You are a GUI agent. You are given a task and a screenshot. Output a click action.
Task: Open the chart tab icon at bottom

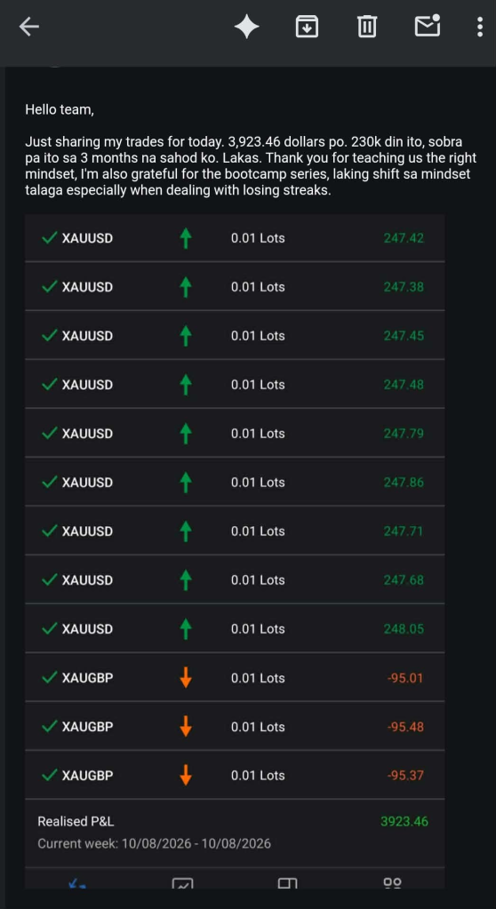(x=182, y=883)
